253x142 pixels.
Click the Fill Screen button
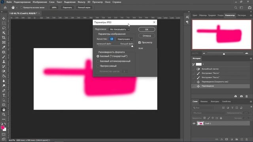click(84, 7)
